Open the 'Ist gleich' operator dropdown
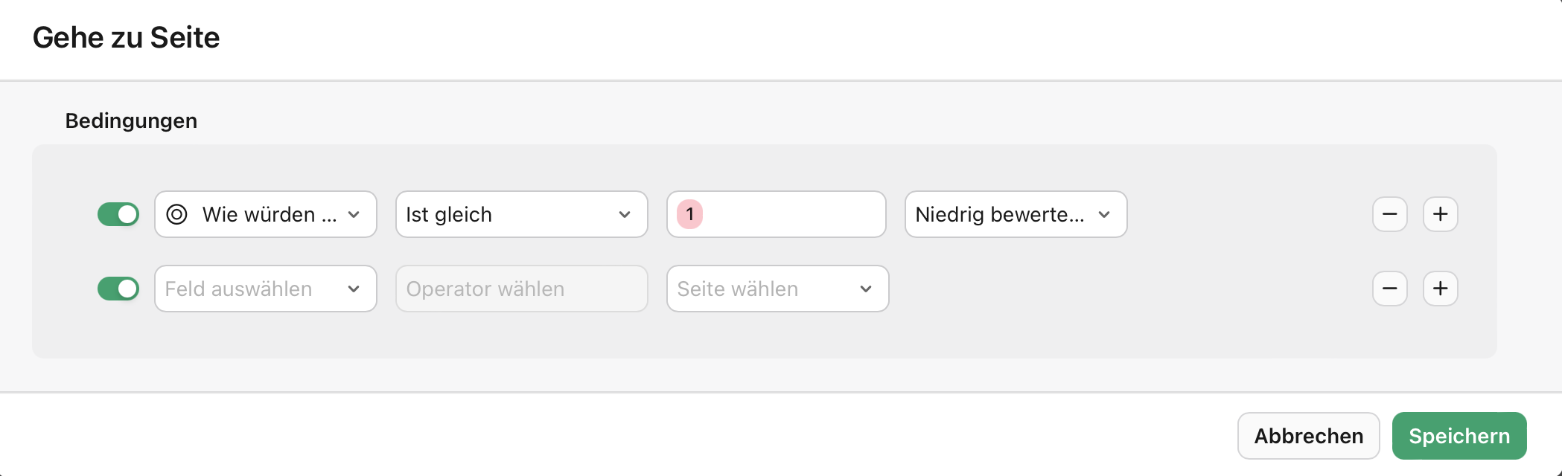Image resolution: width=1562 pixels, height=476 pixels. [521, 214]
